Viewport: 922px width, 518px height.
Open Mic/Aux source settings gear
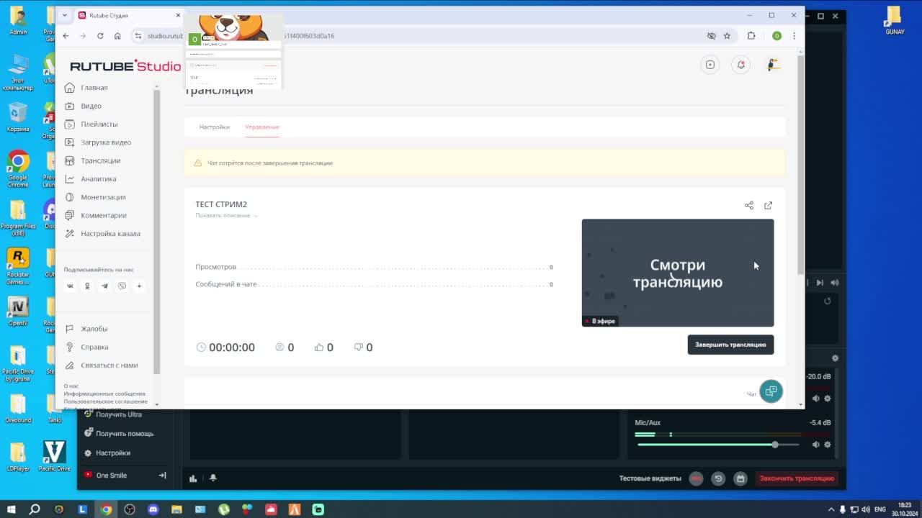click(828, 445)
